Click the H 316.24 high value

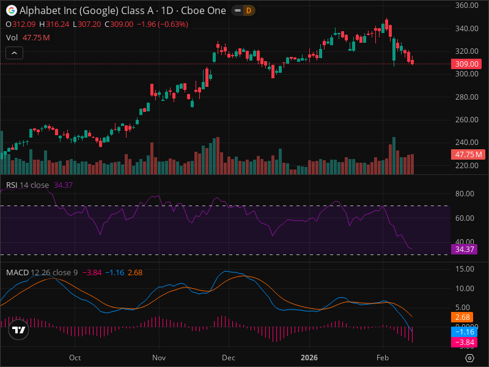(54, 24)
